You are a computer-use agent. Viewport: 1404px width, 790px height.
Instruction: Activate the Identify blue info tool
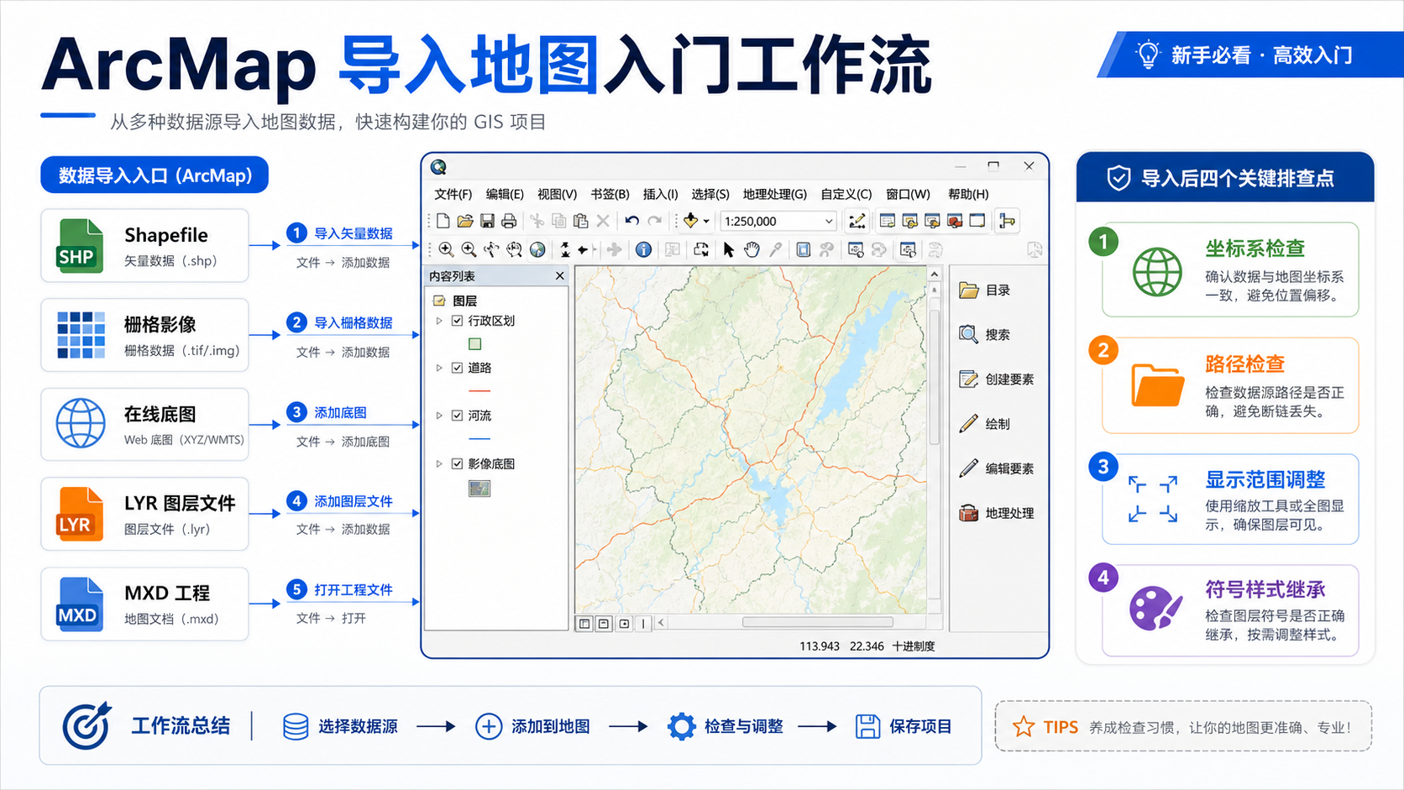[x=643, y=249]
